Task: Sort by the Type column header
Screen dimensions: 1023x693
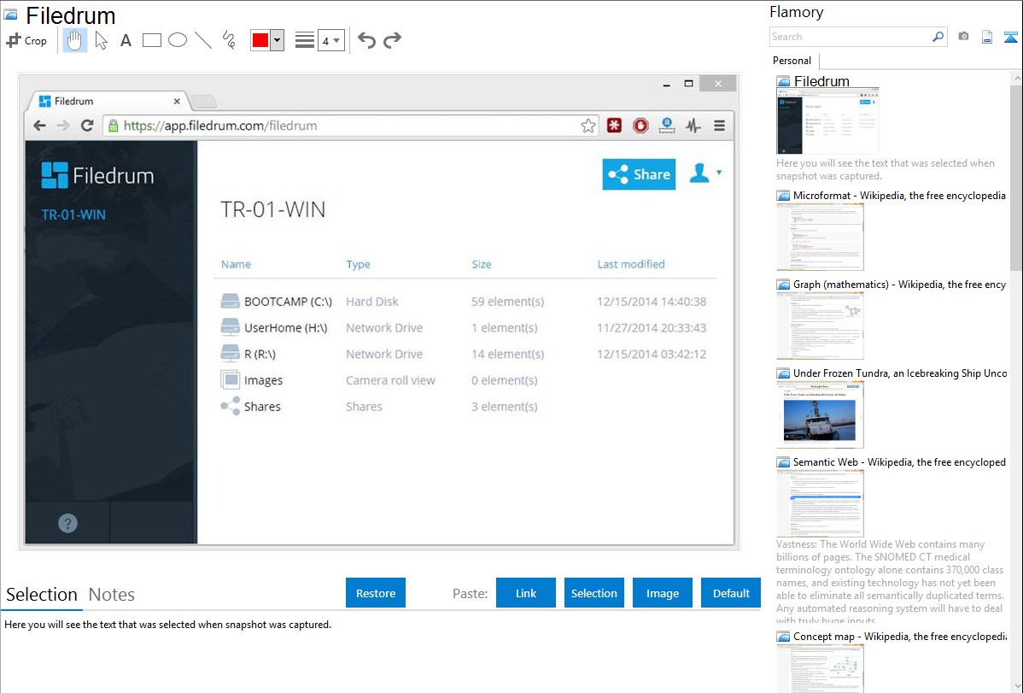Action: click(358, 264)
